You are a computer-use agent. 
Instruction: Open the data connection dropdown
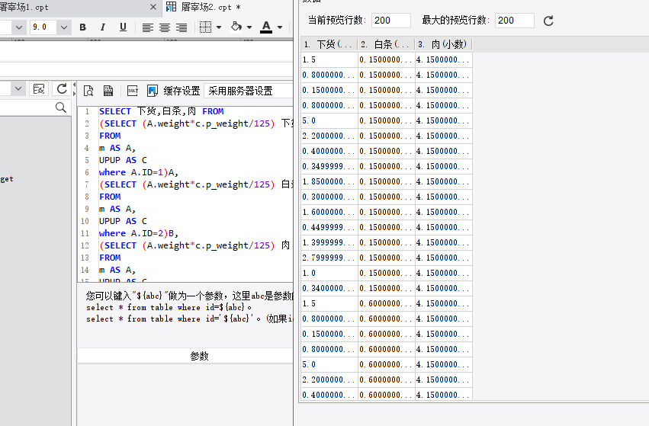click(x=18, y=88)
